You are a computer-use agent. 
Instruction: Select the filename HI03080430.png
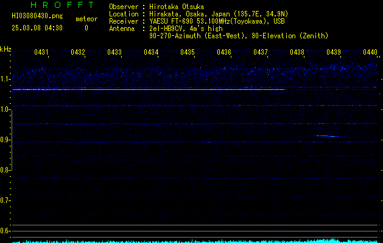point(37,16)
